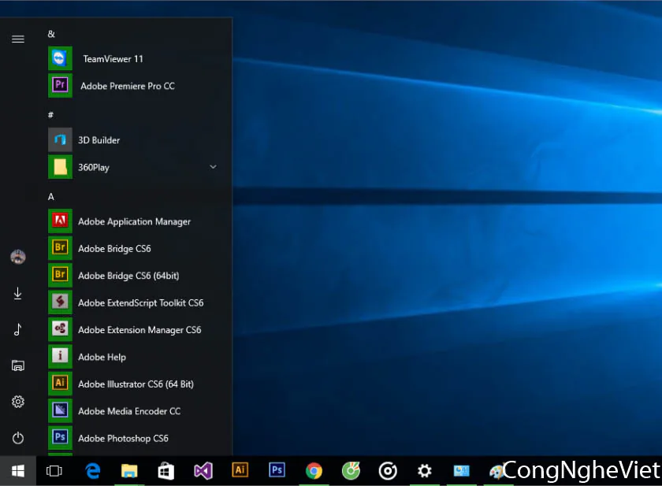Open Task View on the taskbar
662x486 pixels.
click(x=54, y=471)
